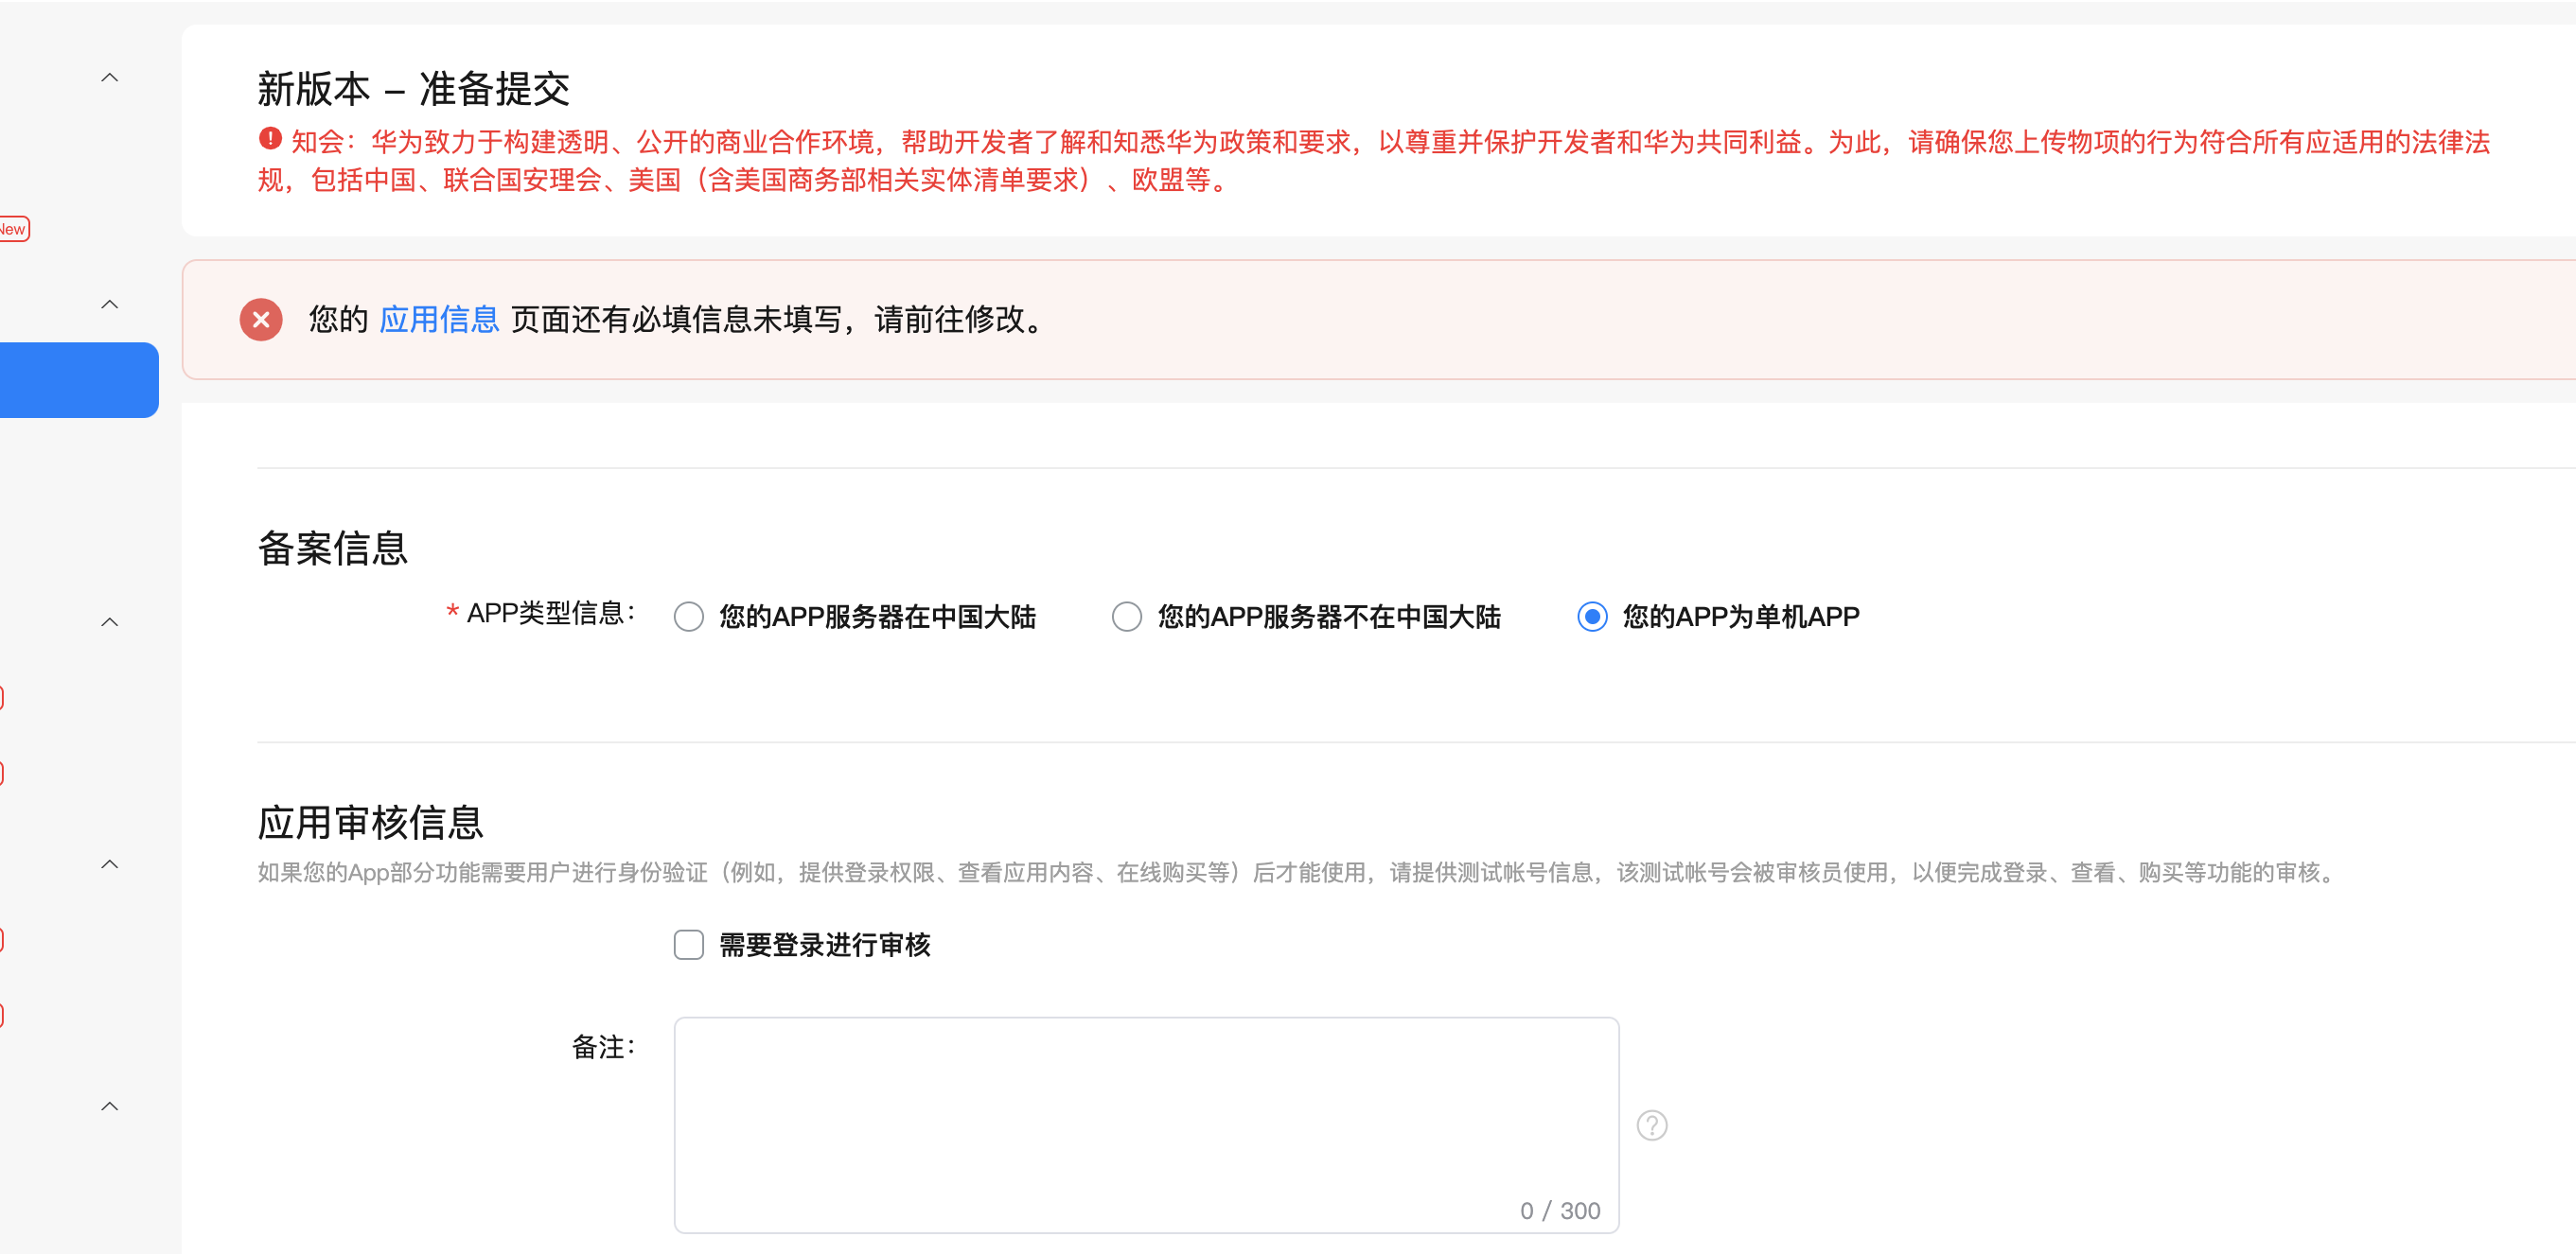Select 您的APP服务器不在中国大陆 radio option
The width and height of the screenshot is (2576, 1254).
tap(1126, 617)
